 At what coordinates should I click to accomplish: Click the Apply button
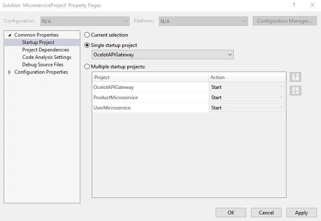click(x=301, y=213)
